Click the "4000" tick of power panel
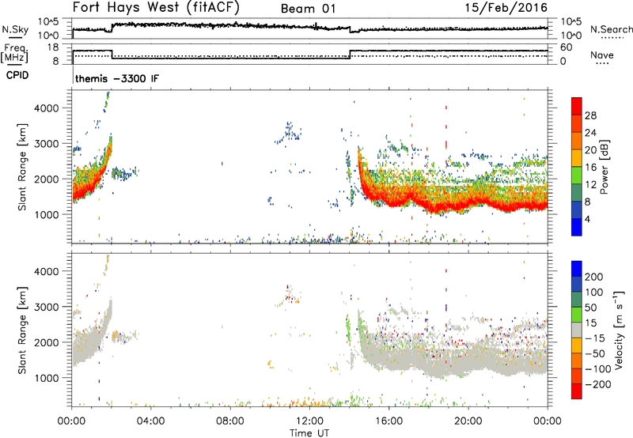633x438 pixels. click(47, 108)
